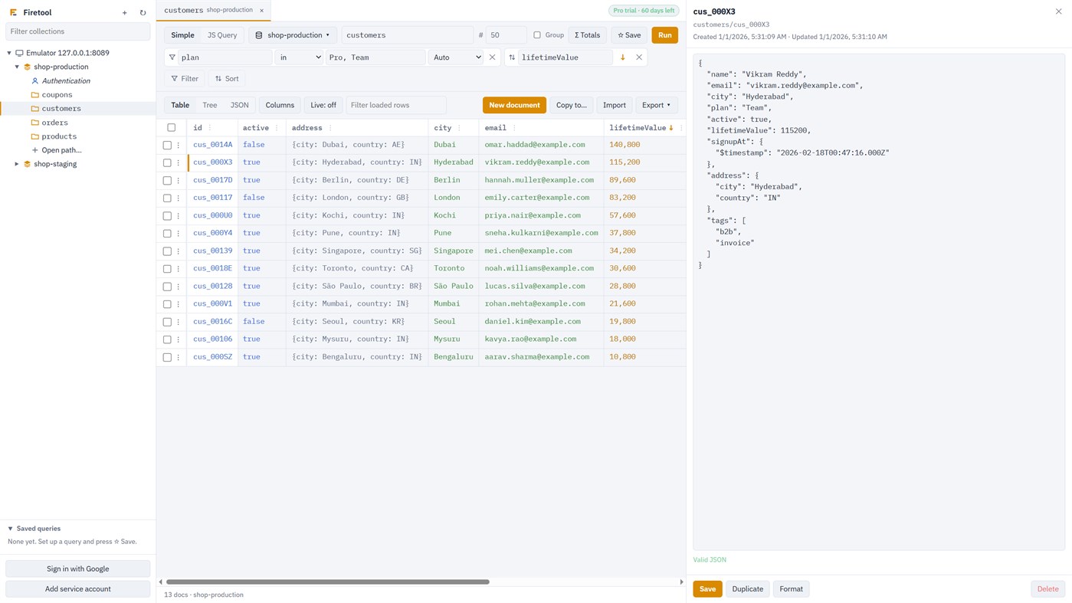The width and height of the screenshot is (1072, 603).
Task: Check the row checkbox for cus_000X3
Action: coord(167,162)
